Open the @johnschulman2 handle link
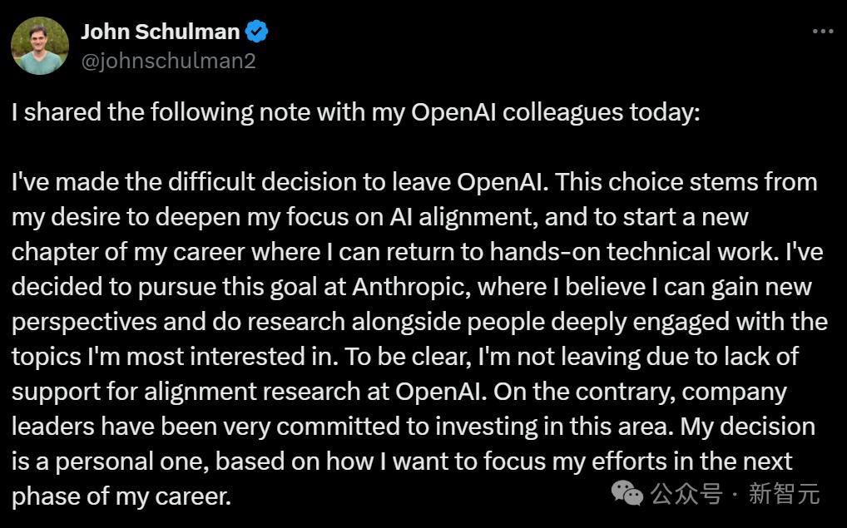Viewport: 847px width, 528px height. (x=169, y=61)
